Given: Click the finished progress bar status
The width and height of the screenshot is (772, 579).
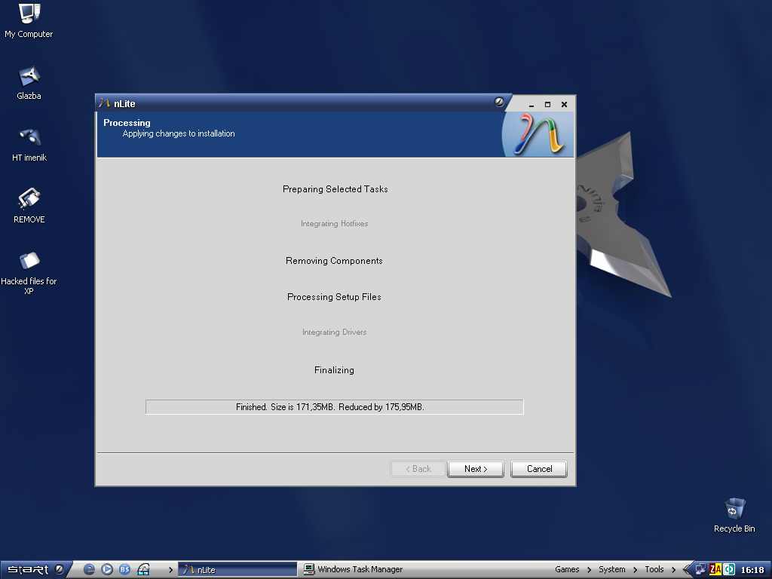Looking at the screenshot, I should 334,407.
